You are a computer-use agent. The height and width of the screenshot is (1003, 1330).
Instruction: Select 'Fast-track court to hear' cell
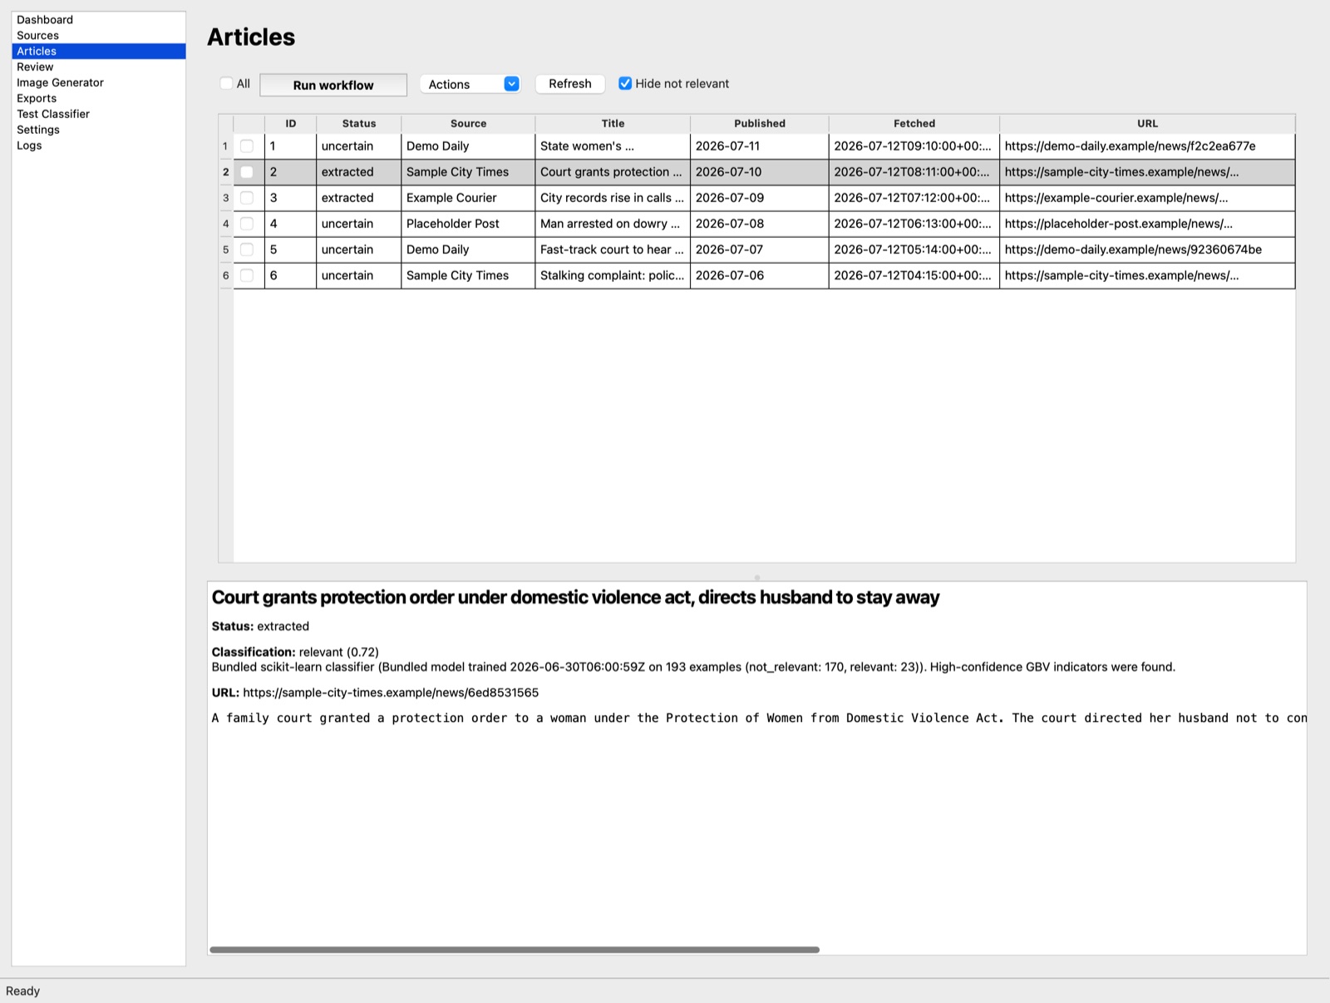click(x=613, y=250)
